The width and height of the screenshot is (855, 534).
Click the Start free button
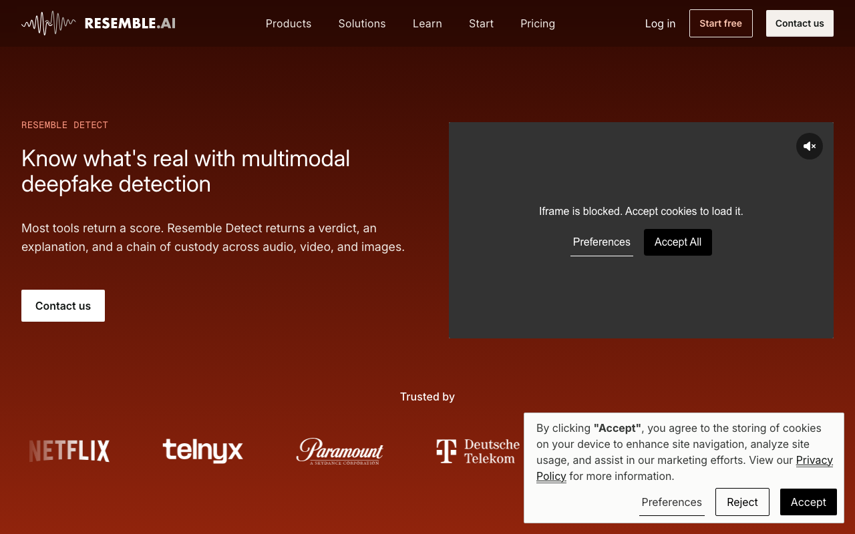click(x=721, y=23)
